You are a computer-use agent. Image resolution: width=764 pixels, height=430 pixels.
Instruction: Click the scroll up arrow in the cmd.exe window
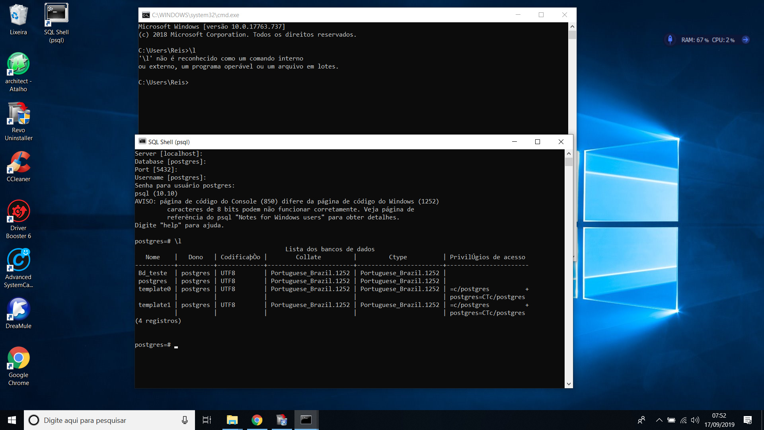(572, 26)
